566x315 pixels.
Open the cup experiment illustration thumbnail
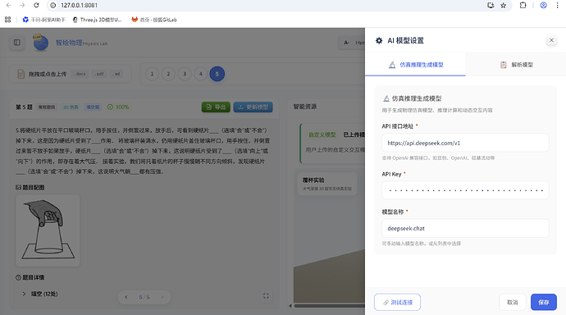48,231
